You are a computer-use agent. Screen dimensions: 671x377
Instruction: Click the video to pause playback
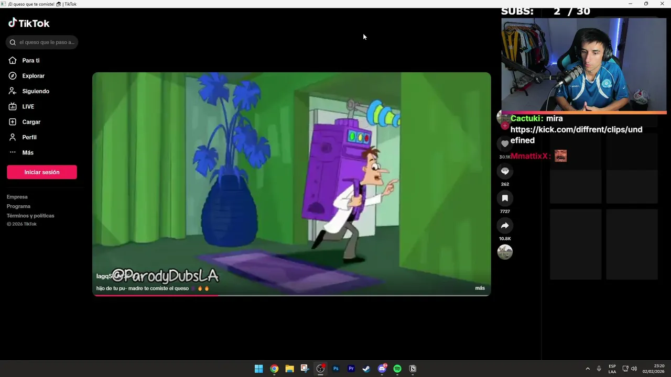pyautogui.click(x=291, y=184)
